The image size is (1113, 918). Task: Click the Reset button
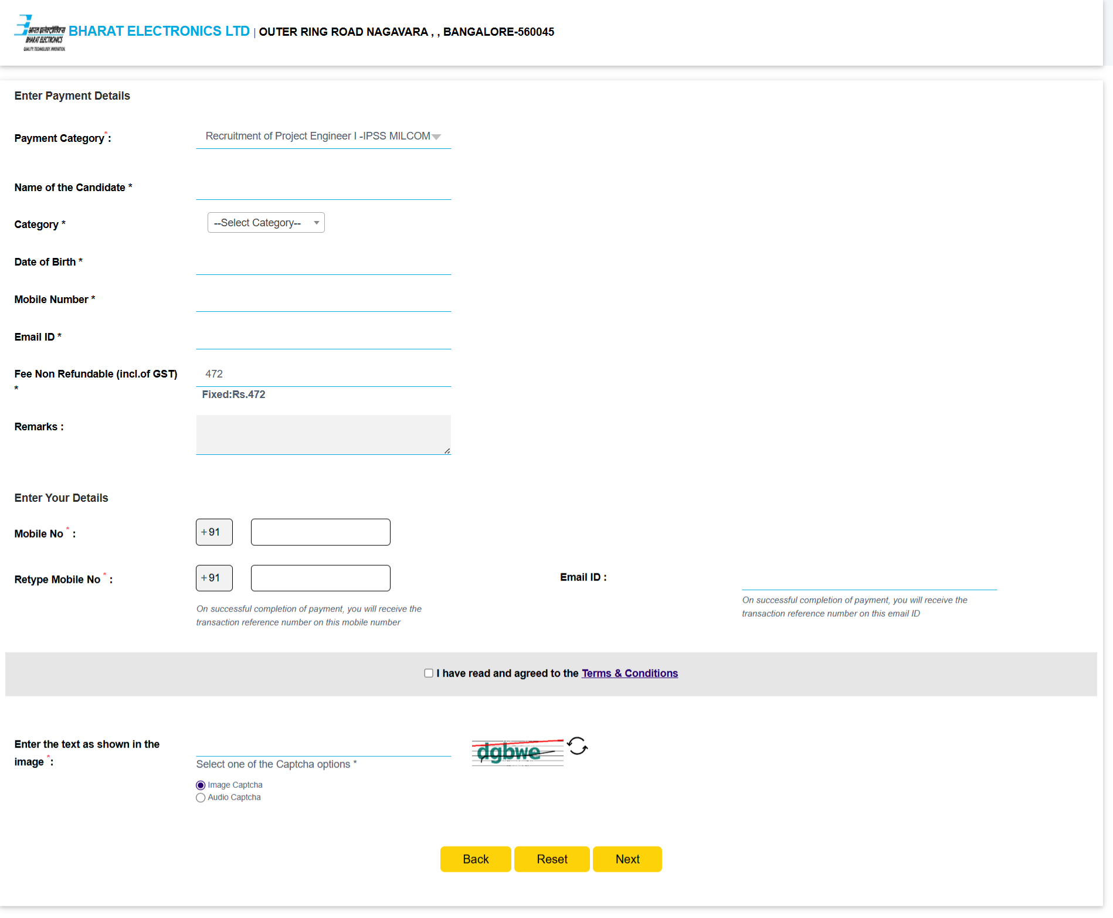point(551,859)
